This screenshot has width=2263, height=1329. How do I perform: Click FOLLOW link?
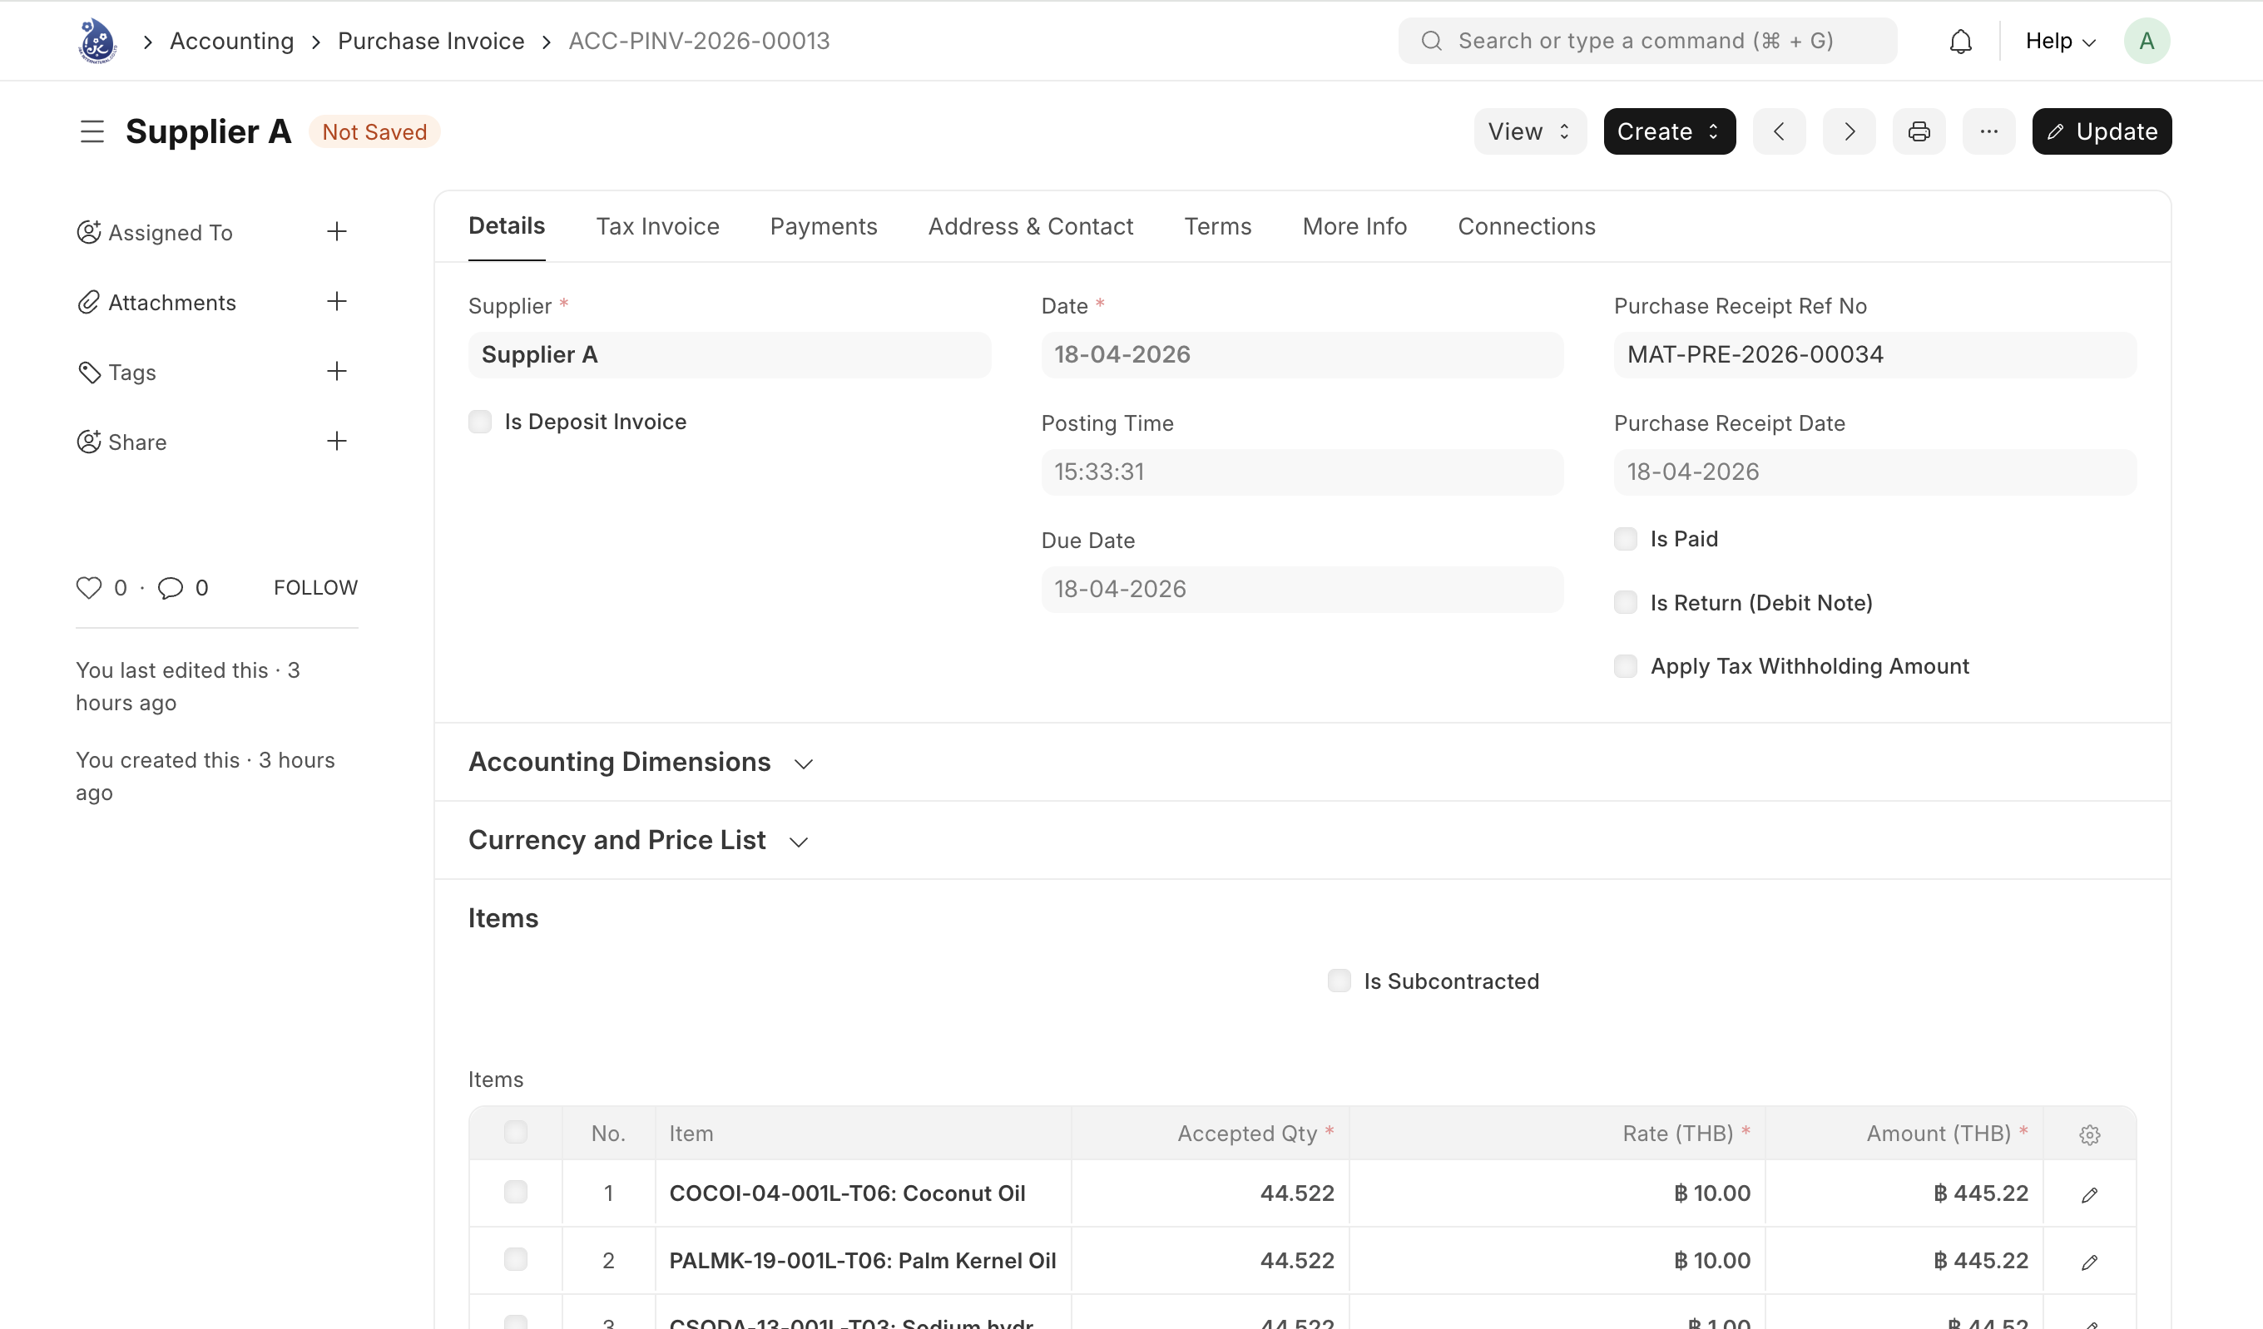[315, 587]
